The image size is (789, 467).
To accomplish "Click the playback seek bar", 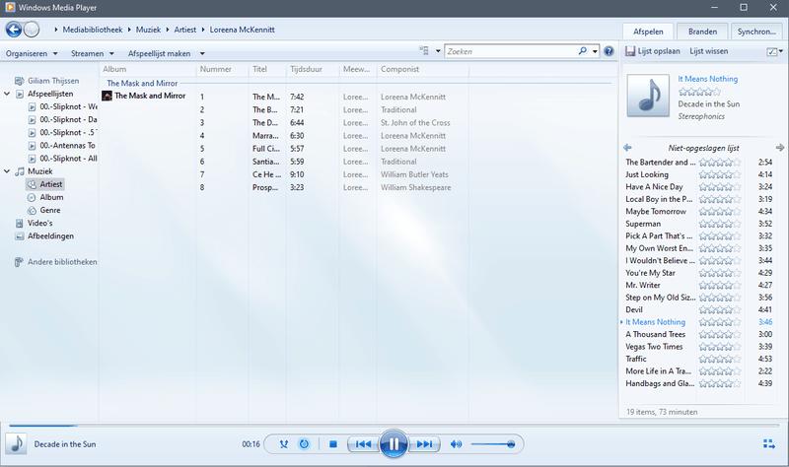I will click(x=394, y=426).
